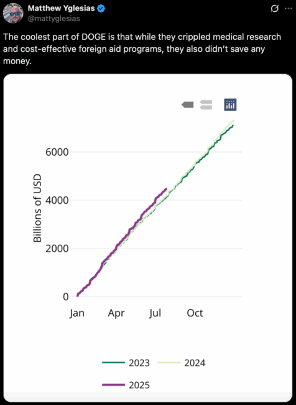Click the Plotly logo bar-chart icon

pos(230,105)
